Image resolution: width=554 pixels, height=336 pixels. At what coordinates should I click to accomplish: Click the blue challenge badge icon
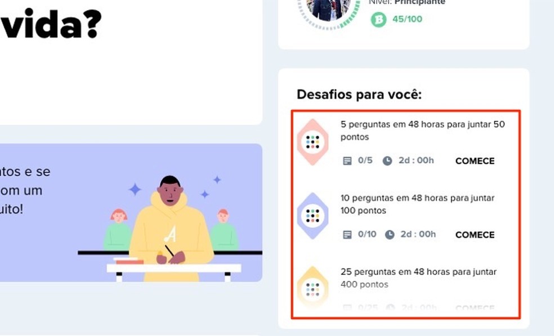tap(312, 216)
